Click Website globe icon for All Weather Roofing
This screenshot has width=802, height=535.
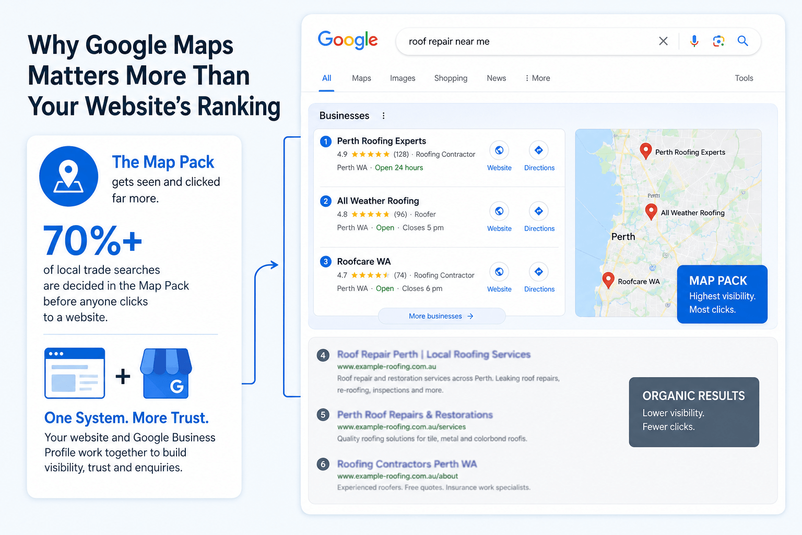coord(499,211)
